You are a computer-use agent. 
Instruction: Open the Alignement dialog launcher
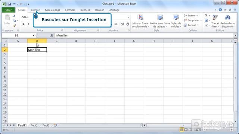98,31
